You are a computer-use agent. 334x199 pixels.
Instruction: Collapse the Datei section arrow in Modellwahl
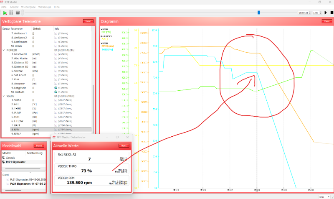click(x=30, y=172)
